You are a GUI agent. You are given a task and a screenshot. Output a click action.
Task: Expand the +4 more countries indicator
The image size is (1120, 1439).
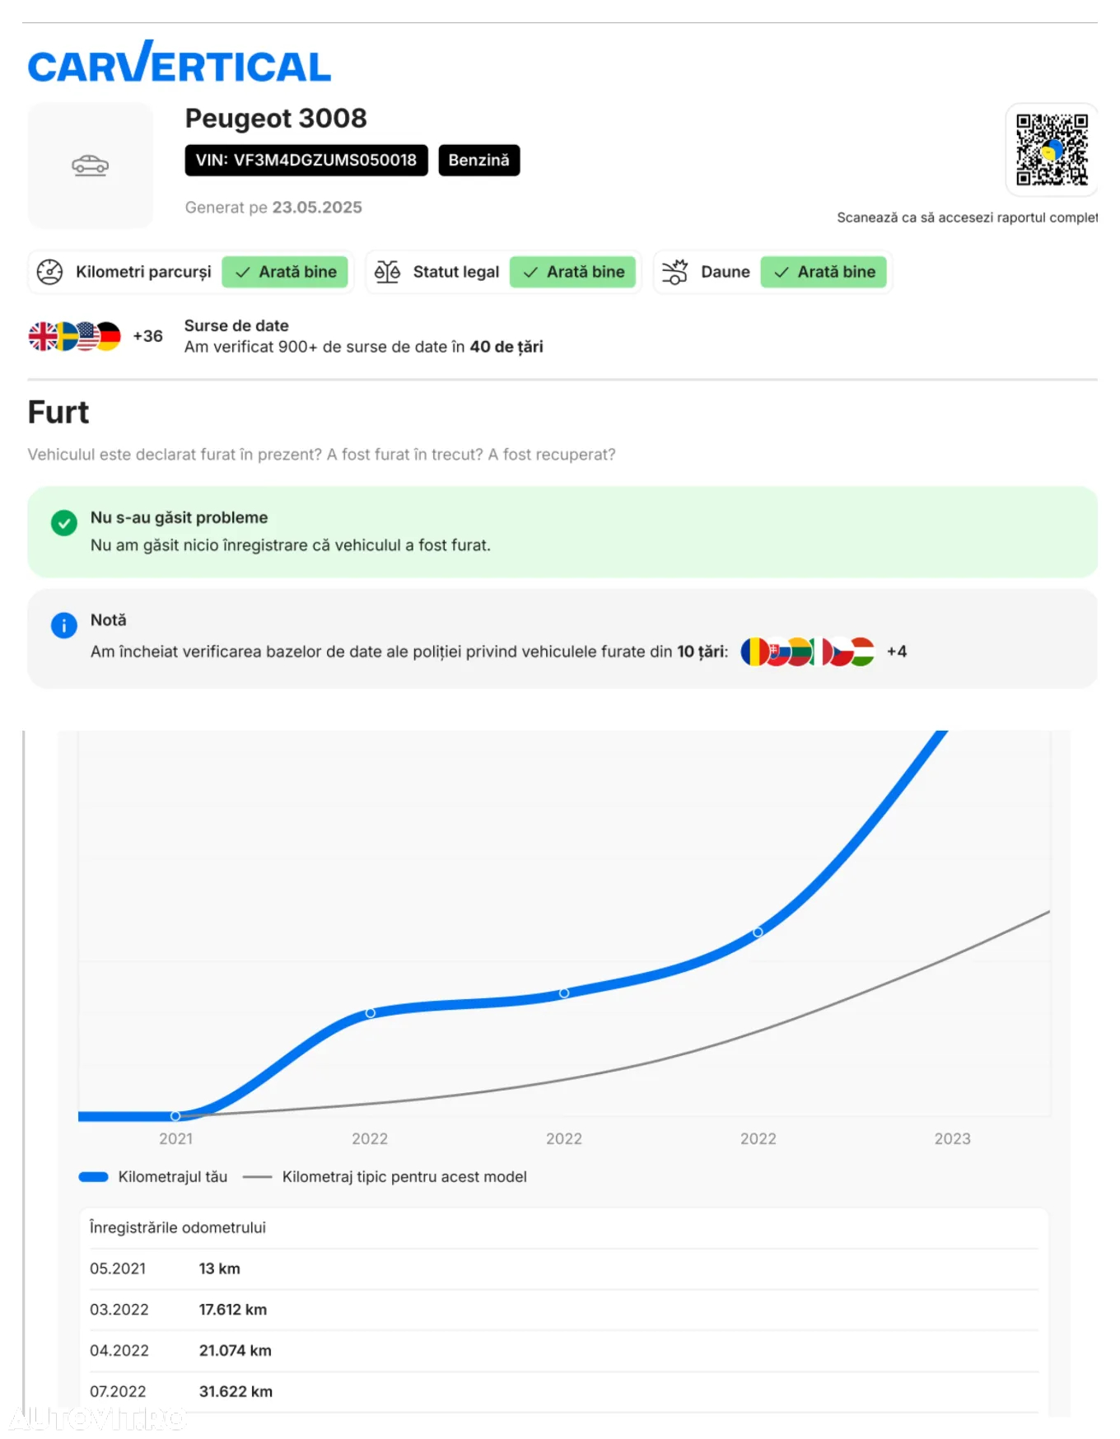(897, 652)
